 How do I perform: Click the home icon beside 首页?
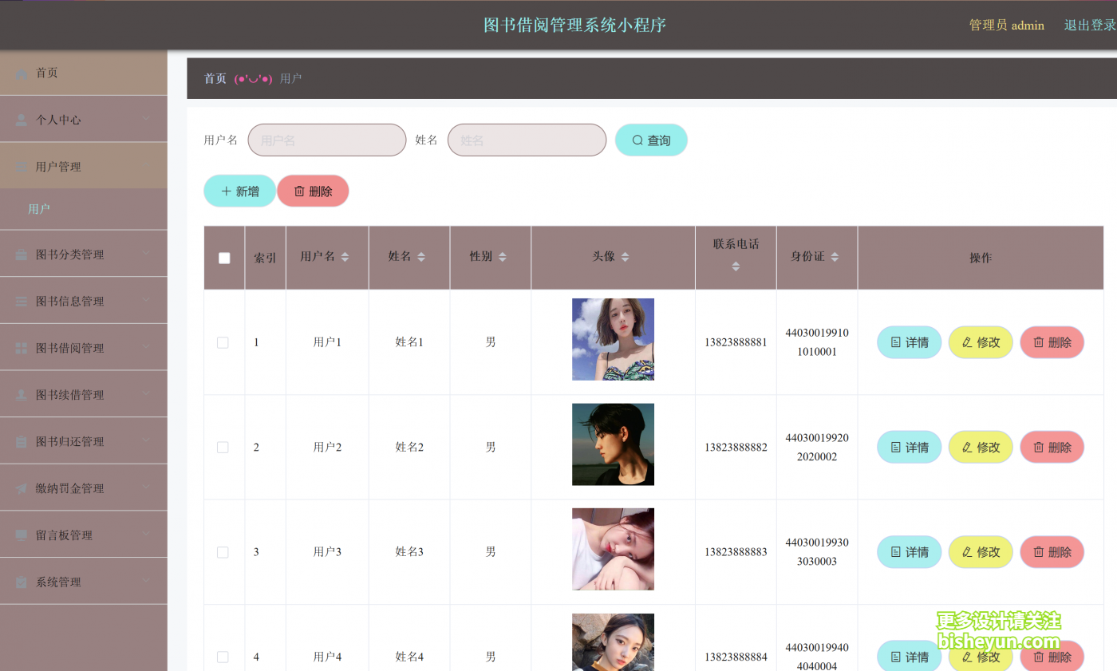pos(22,73)
